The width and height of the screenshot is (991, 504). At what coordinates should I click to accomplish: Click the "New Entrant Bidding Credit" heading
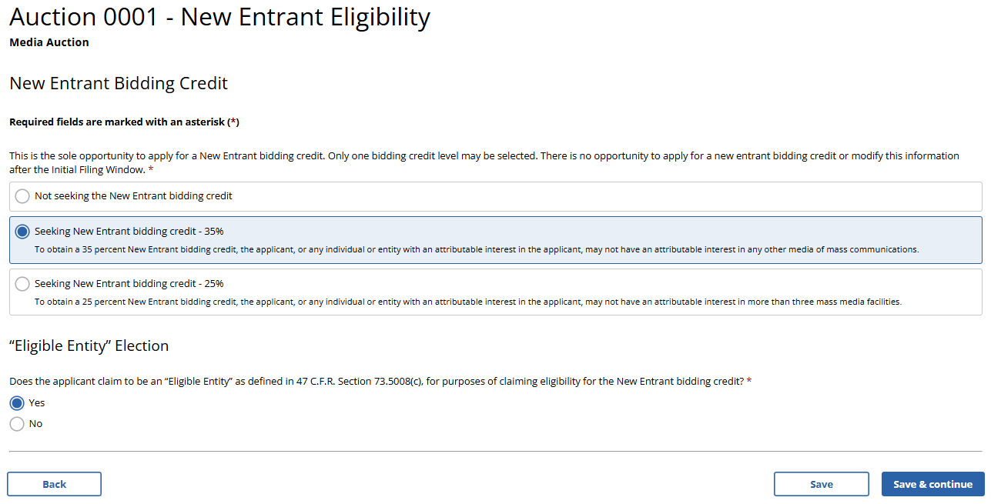click(119, 83)
